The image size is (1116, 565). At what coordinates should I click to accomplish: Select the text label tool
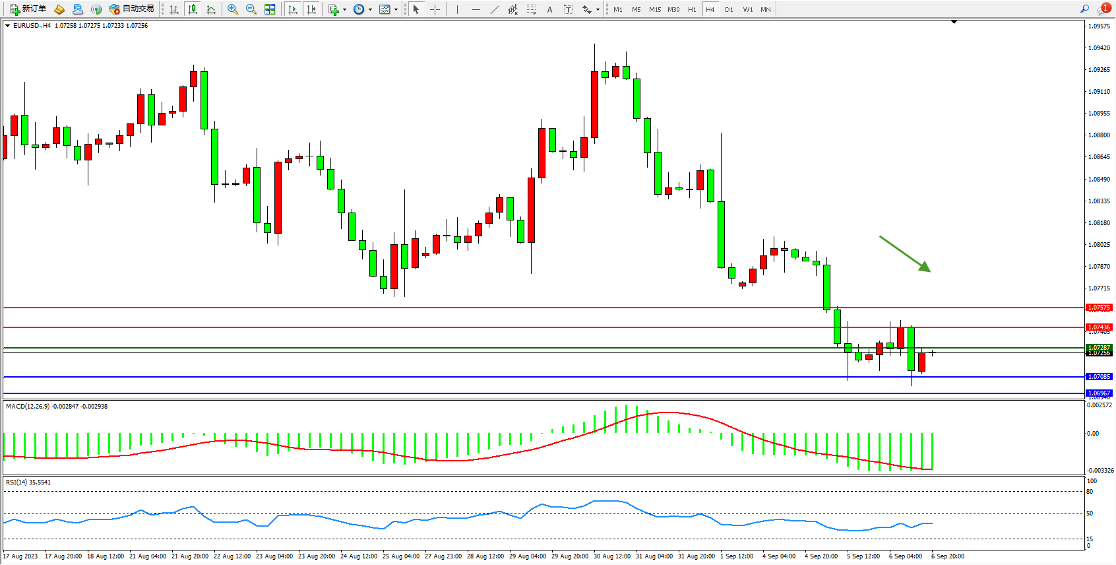click(x=568, y=9)
